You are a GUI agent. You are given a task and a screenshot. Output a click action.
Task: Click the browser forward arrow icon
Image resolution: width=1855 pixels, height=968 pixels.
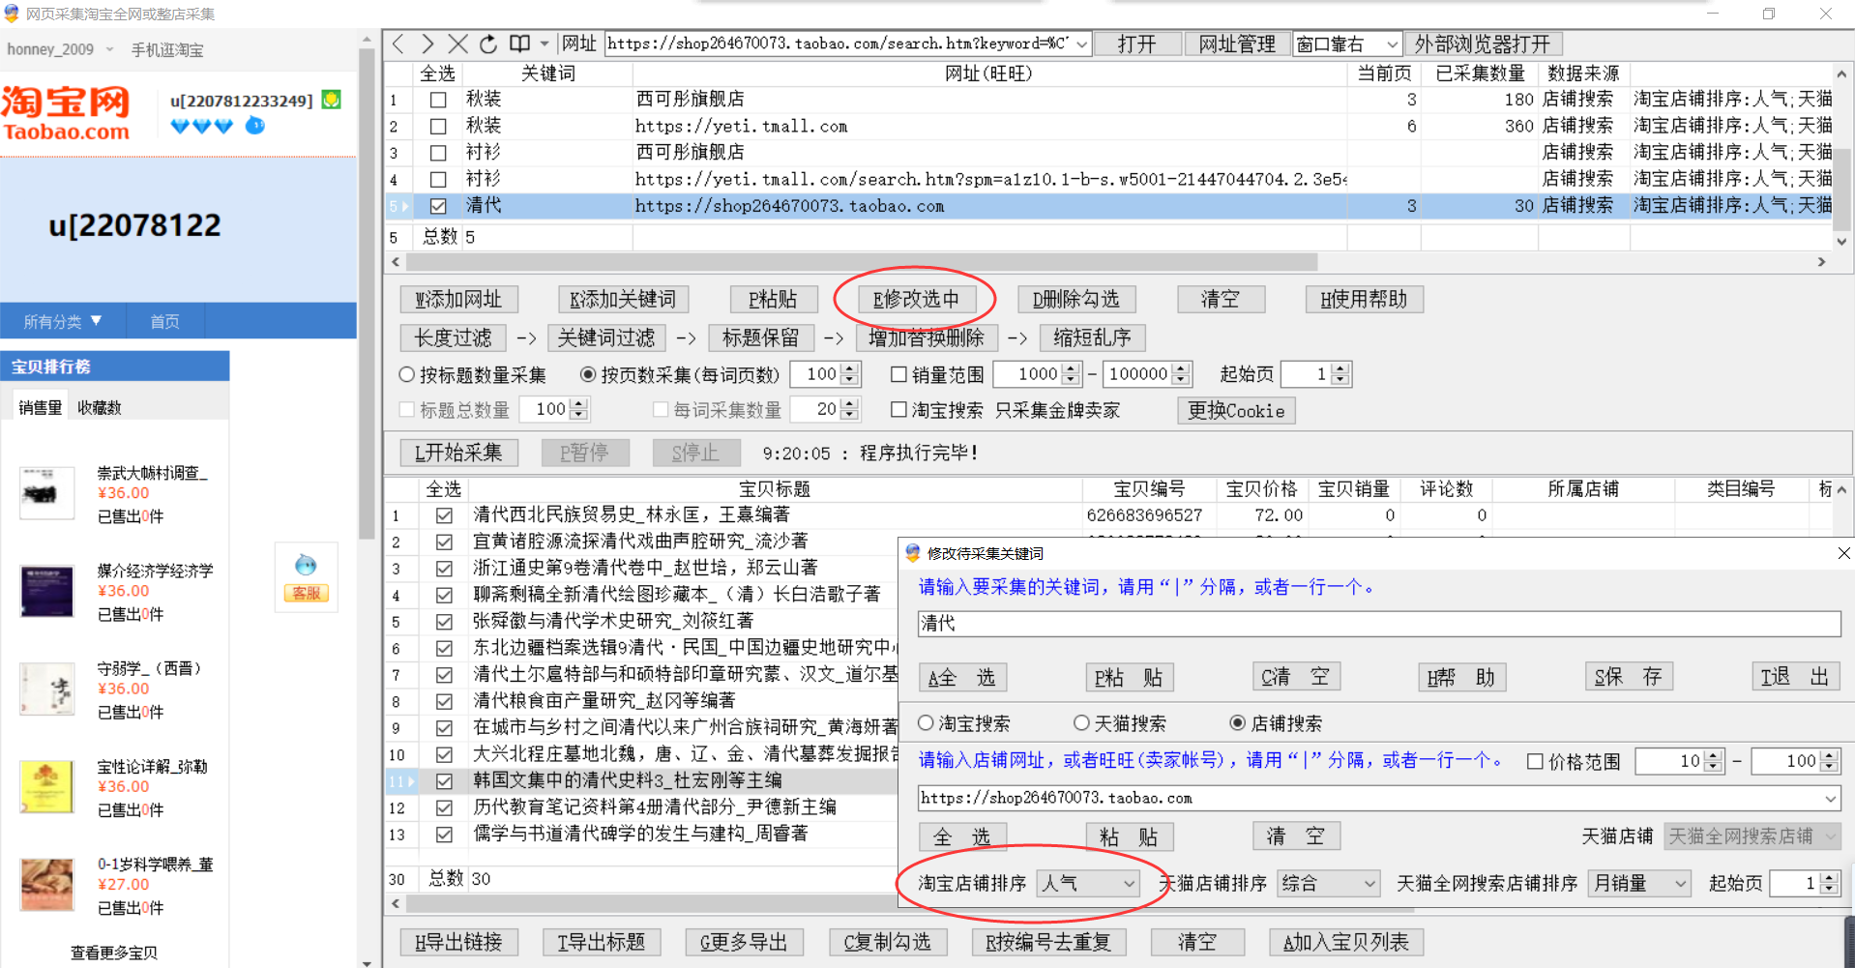[427, 44]
